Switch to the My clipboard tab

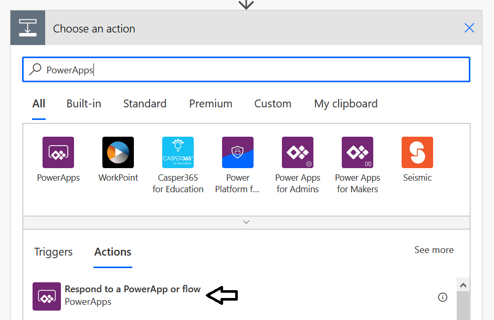(x=345, y=104)
